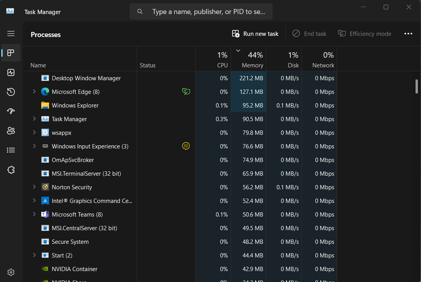Open the App history sidebar icon

(x=11, y=92)
